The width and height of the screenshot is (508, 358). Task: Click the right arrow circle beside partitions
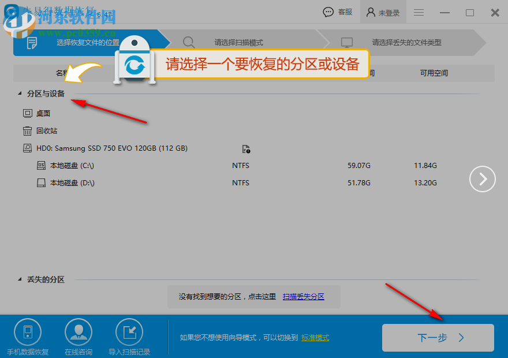482,179
